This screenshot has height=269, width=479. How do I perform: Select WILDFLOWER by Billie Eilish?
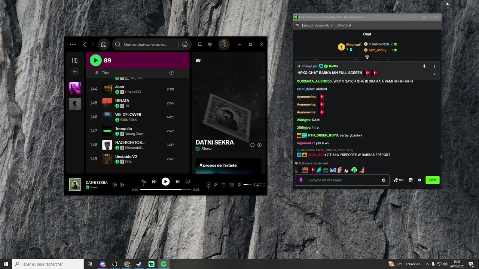(x=138, y=117)
